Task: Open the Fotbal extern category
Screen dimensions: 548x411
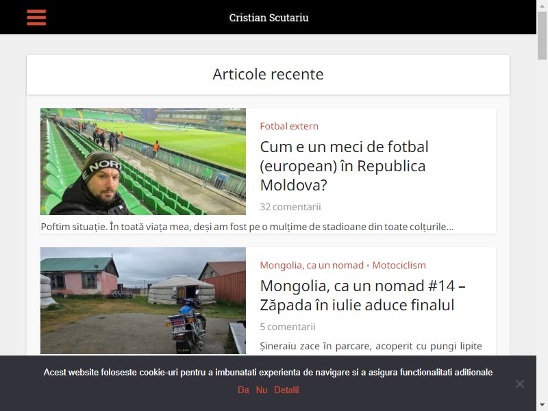Action: [x=289, y=126]
